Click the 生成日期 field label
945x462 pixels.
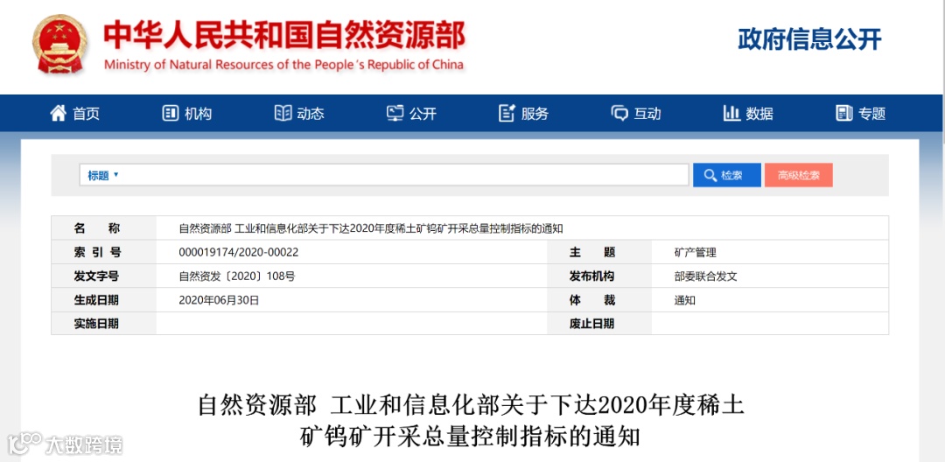tap(96, 300)
